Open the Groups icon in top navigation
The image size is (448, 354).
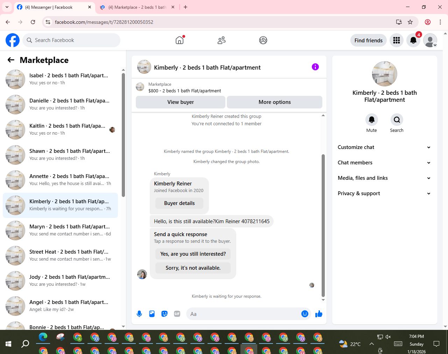pos(263,40)
